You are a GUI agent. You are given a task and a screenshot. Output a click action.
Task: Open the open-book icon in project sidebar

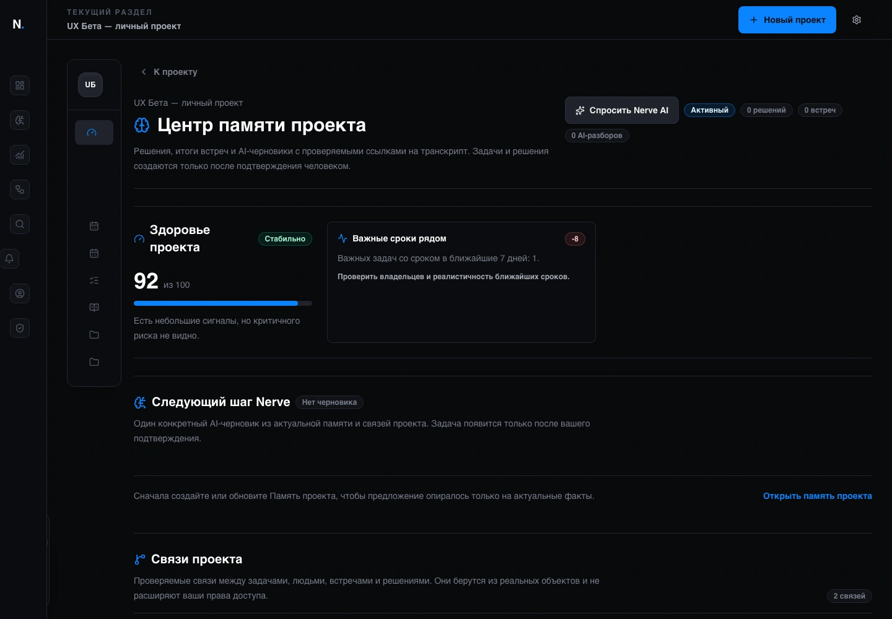click(94, 308)
